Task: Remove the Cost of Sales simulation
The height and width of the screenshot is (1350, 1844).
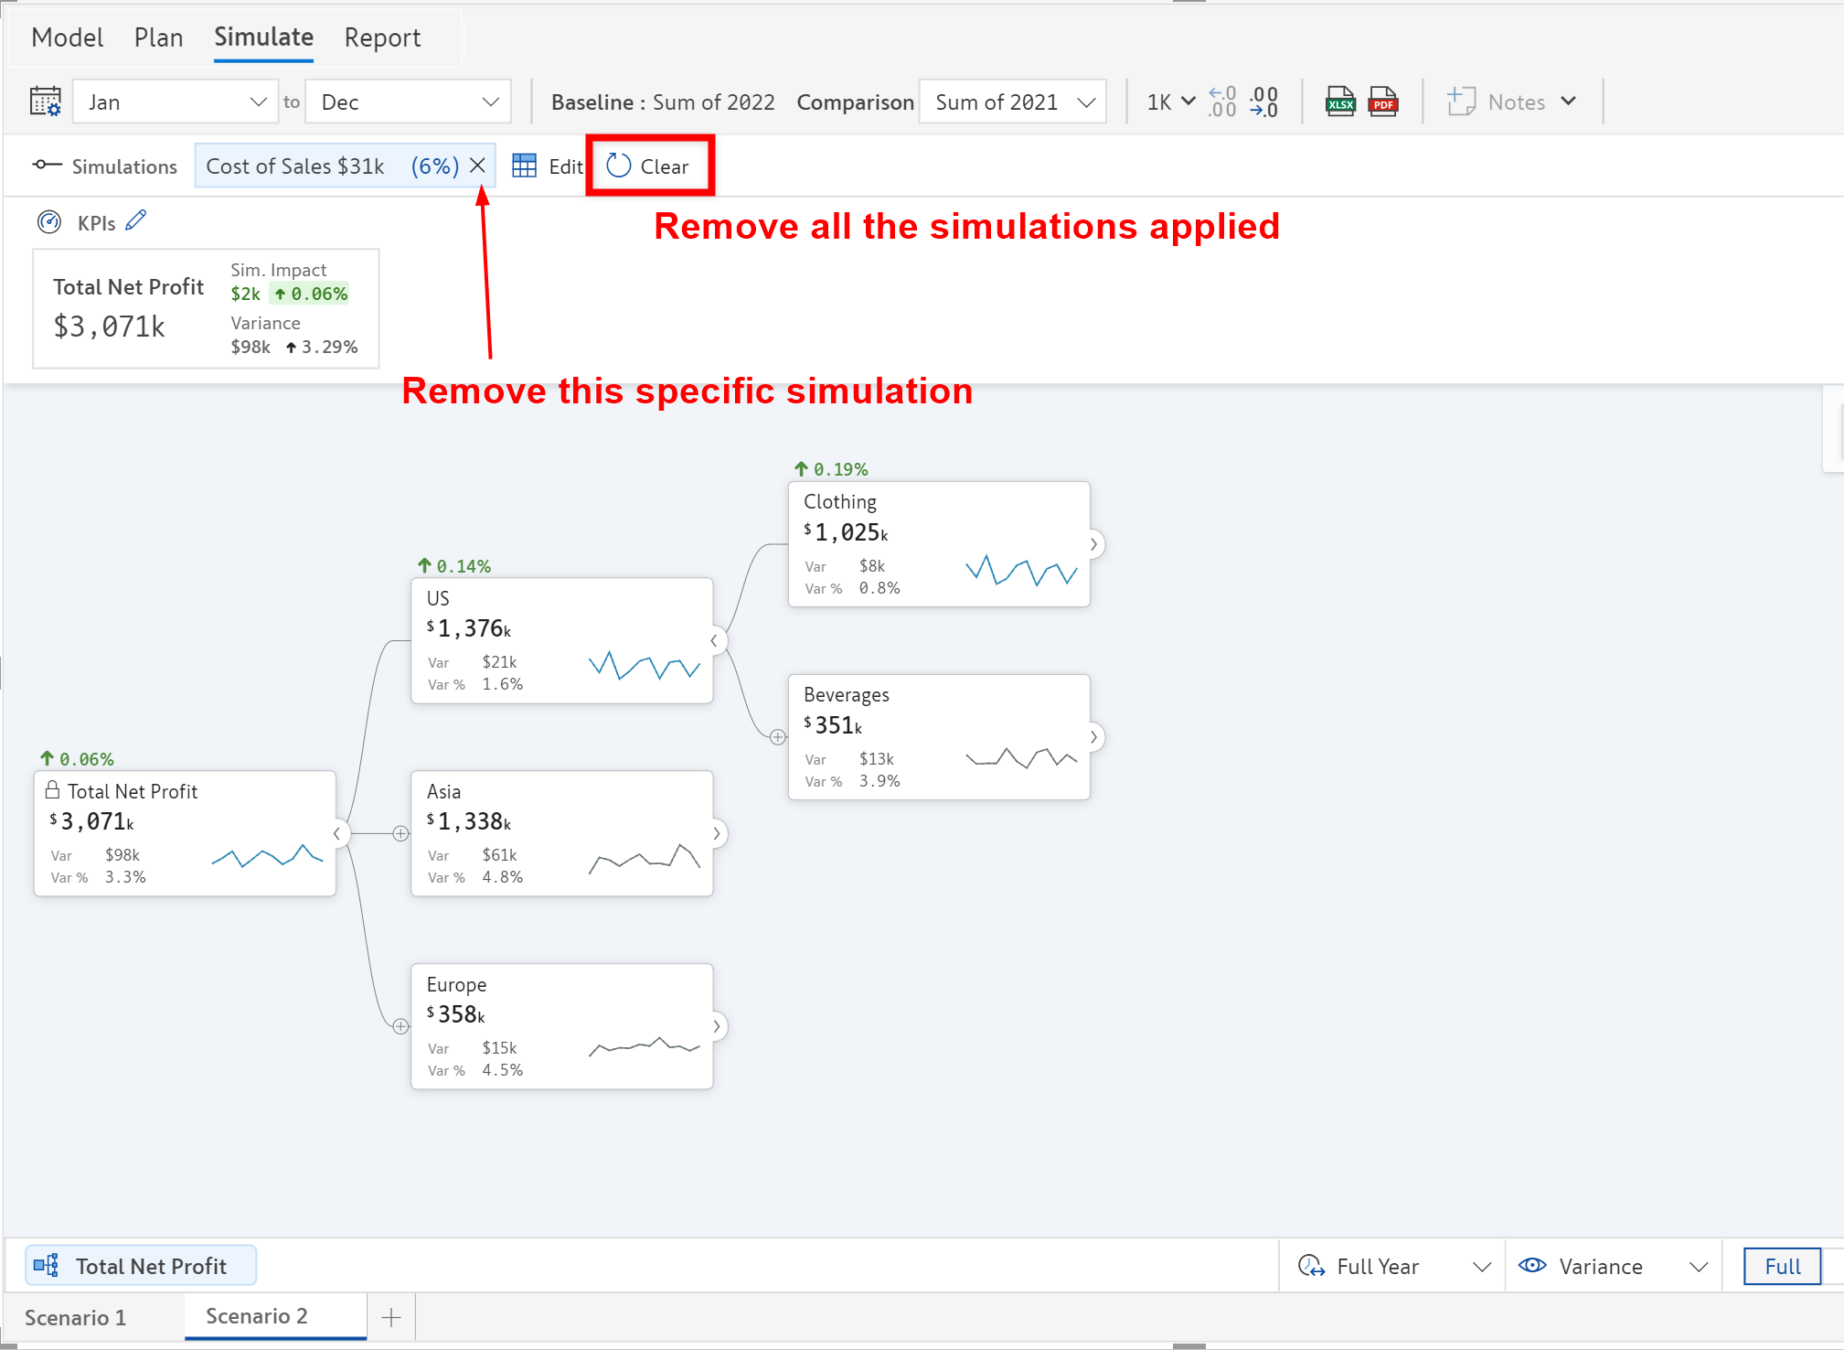Action: [x=477, y=166]
